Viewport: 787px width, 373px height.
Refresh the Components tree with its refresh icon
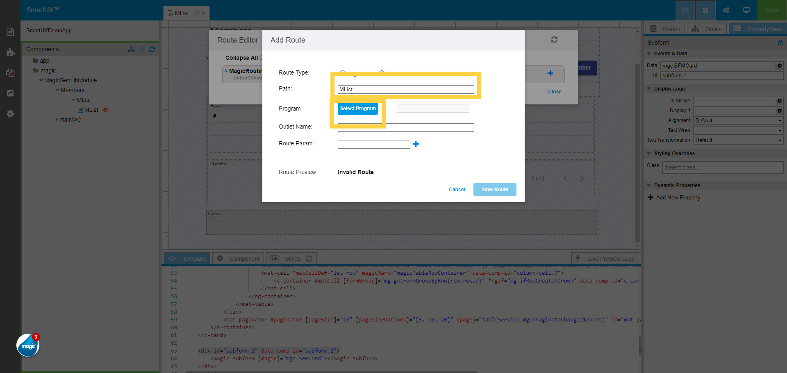(x=152, y=49)
